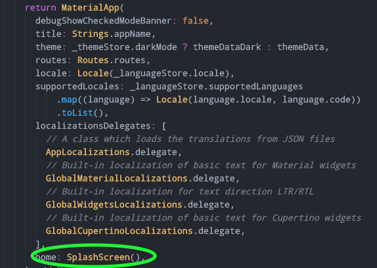The image size is (377, 268).
Task: Click AppLocalizations class name
Action: (x=88, y=152)
